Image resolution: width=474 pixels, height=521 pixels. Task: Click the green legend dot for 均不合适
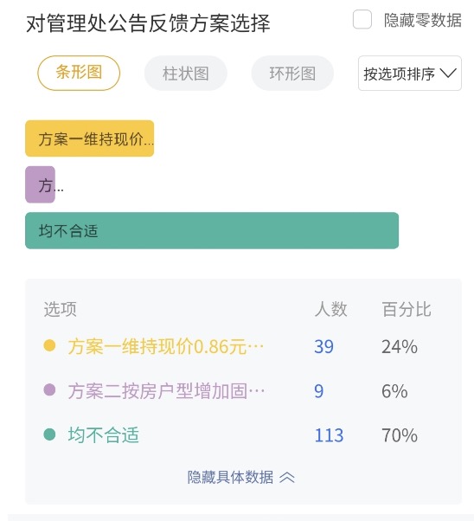49,434
